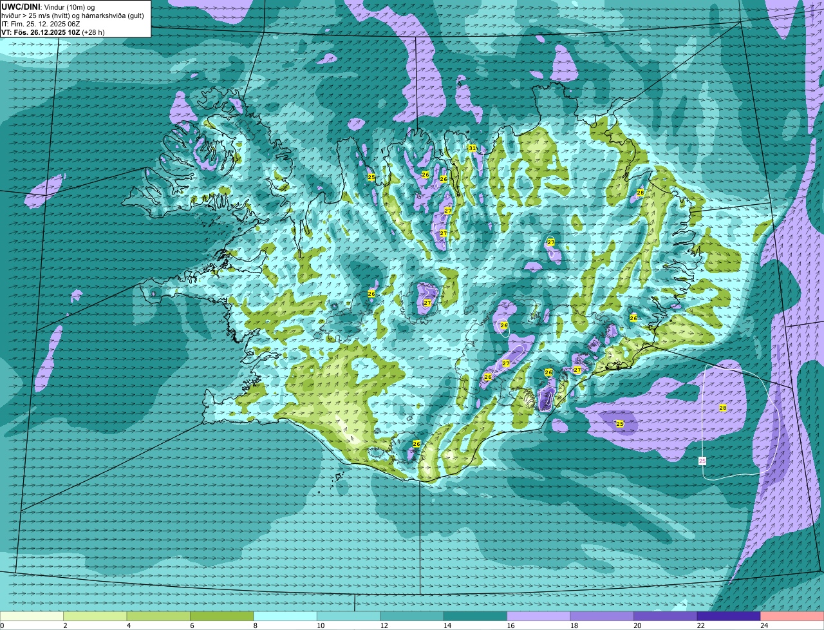Click the legend tick label "8"
The height and width of the screenshot is (630, 824).
point(256,625)
